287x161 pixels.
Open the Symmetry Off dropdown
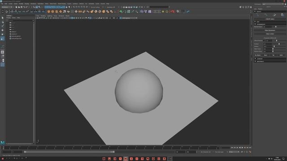pos(111,7)
